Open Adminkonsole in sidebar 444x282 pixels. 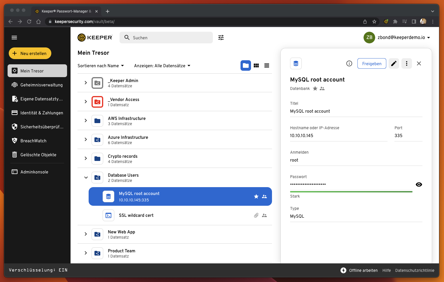pos(37,172)
